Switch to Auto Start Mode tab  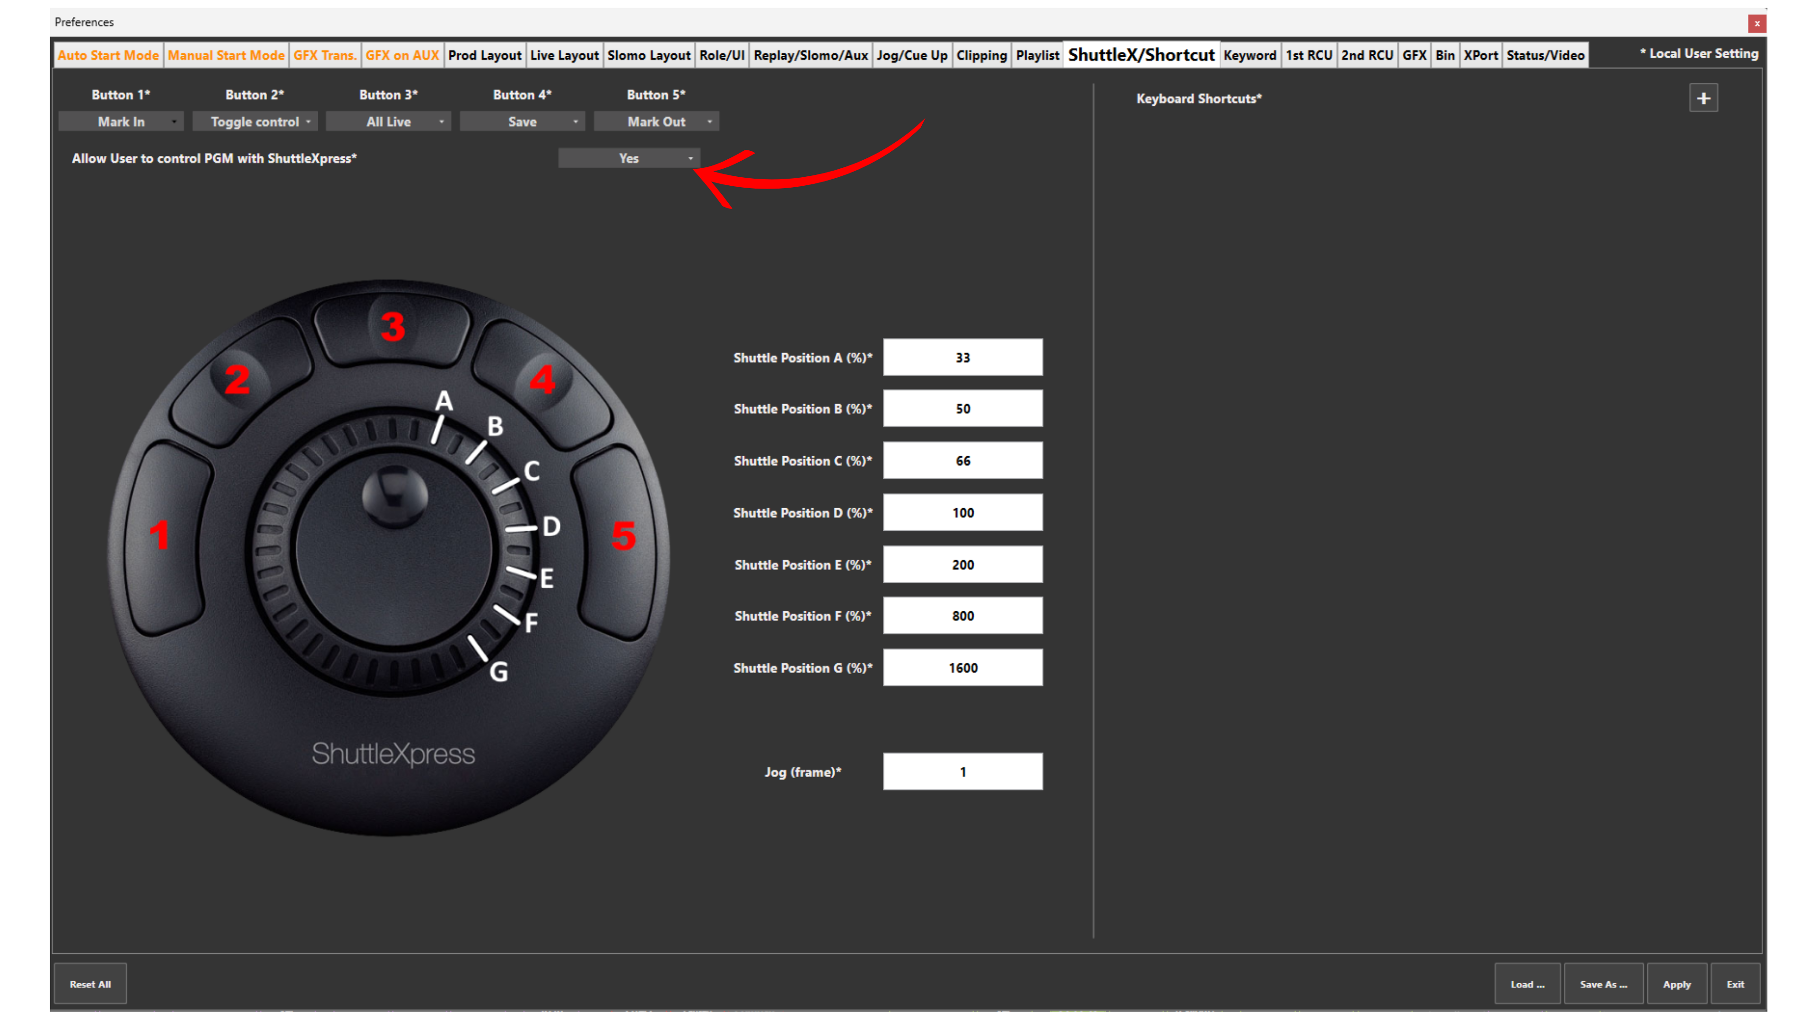point(109,55)
